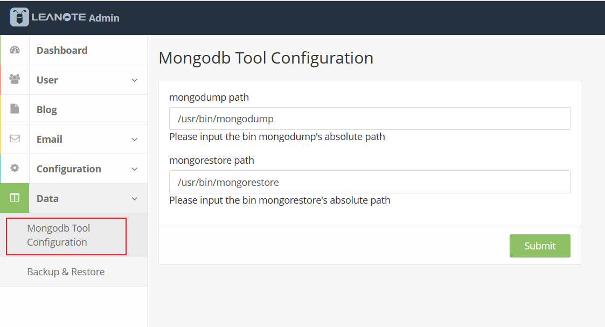Image resolution: width=605 pixels, height=327 pixels.
Task: Click the Dashboard gauge icon
Action: tap(15, 50)
